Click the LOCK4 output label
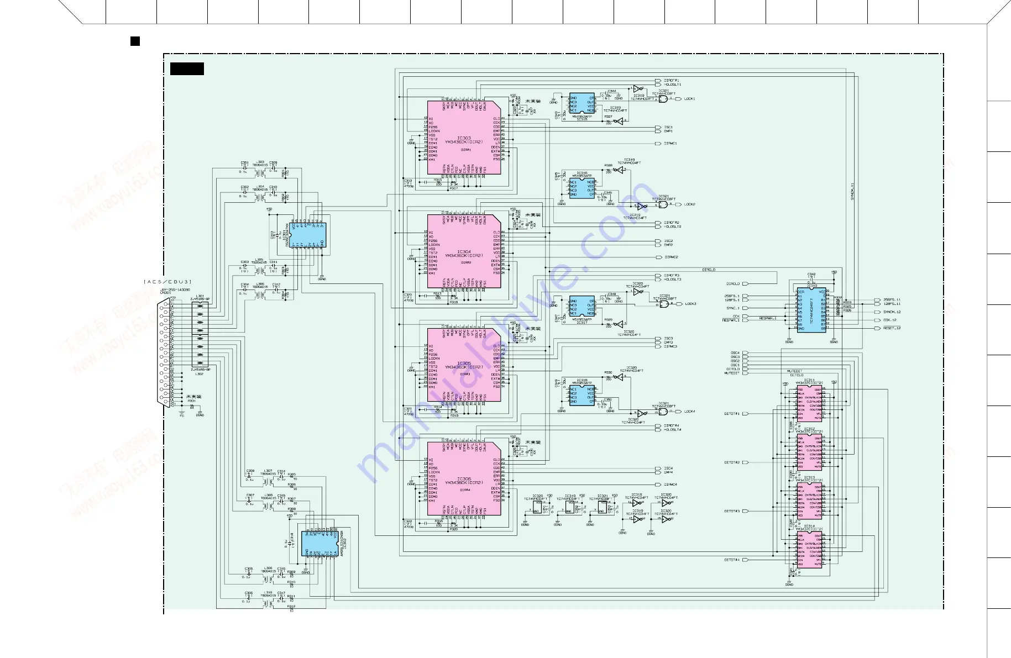Image resolution: width=1011 pixels, height=658 pixels. pos(689,412)
